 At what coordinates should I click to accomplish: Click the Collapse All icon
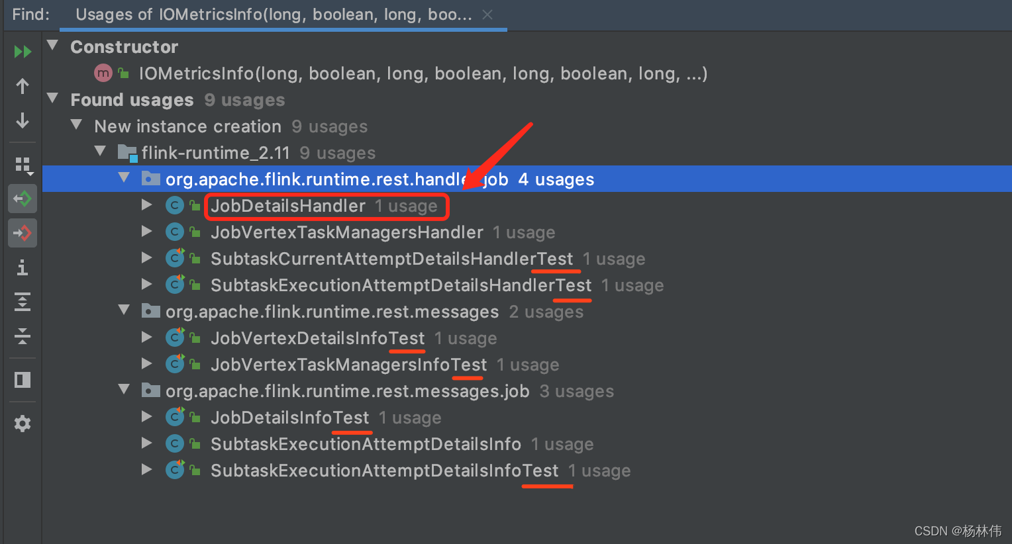pos(23,336)
